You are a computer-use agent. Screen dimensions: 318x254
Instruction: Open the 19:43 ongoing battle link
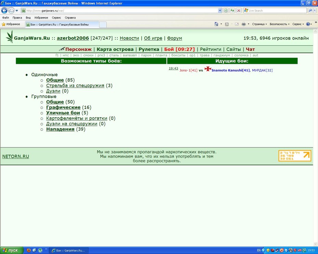(173, 69)
